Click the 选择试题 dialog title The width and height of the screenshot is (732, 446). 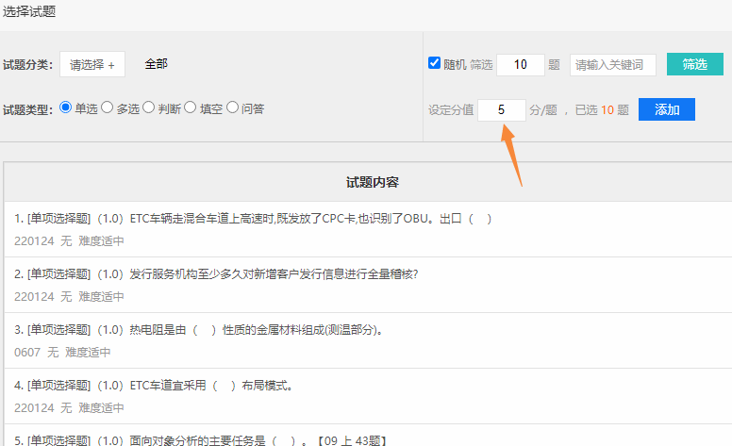(x=29, y=11)
